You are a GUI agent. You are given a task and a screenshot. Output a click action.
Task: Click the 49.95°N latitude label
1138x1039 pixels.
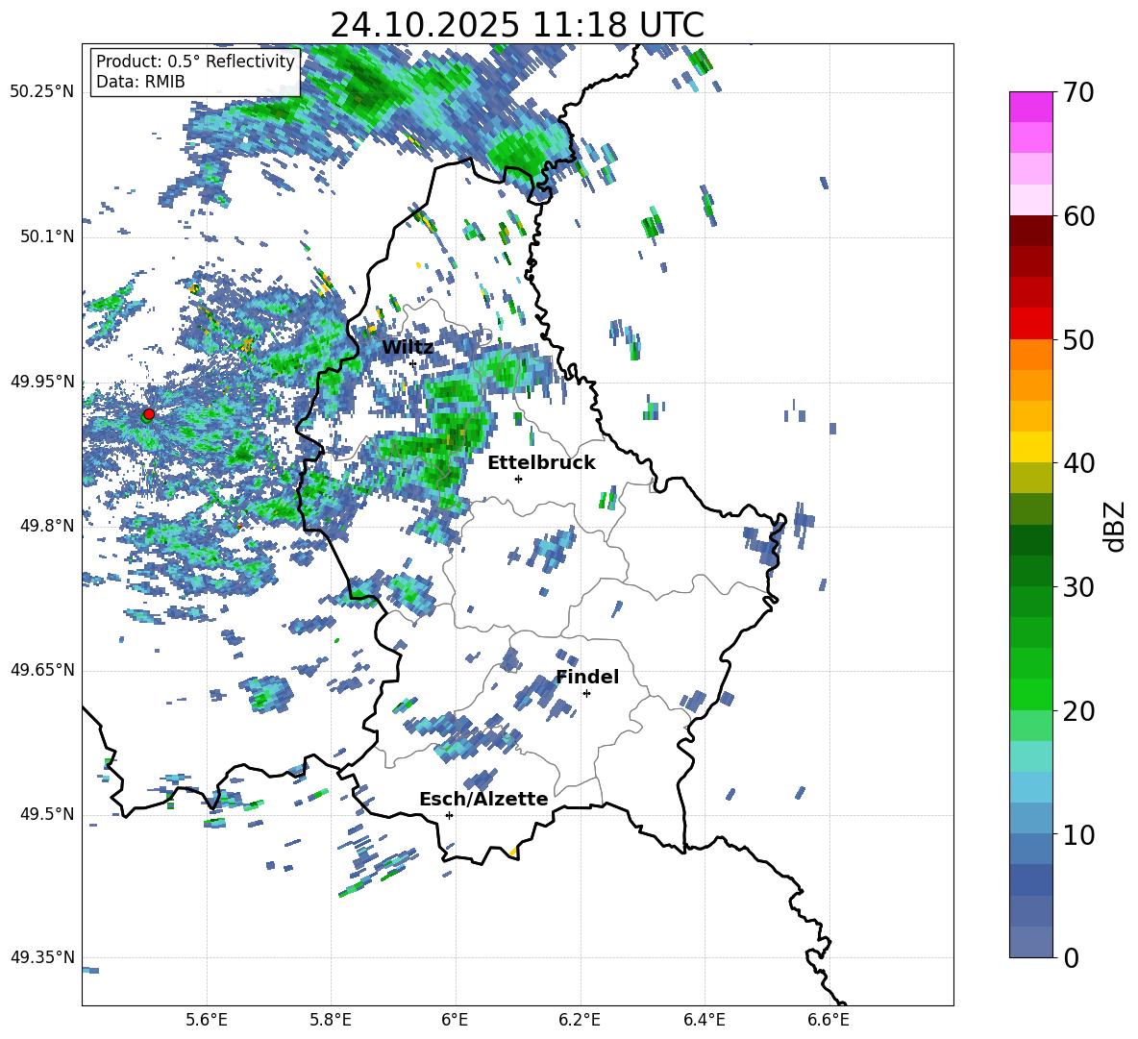click(x=42, y=382)
